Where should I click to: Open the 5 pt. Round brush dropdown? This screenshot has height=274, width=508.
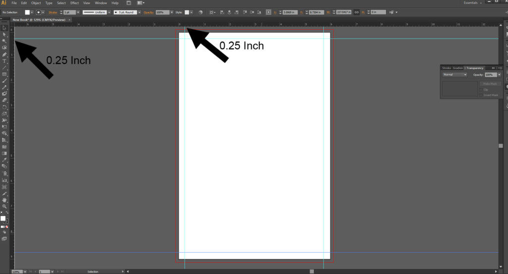click(x=139, y=12)
